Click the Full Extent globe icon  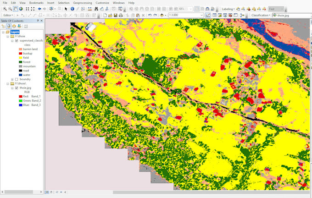[x=21, y=9]
